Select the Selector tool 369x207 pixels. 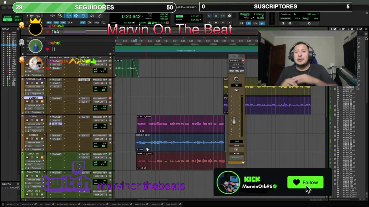point(76,16)
